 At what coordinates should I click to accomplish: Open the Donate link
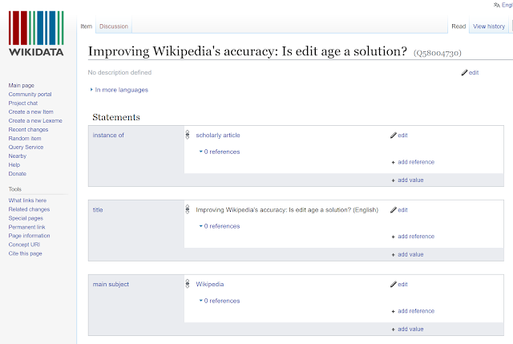[18, 174]
